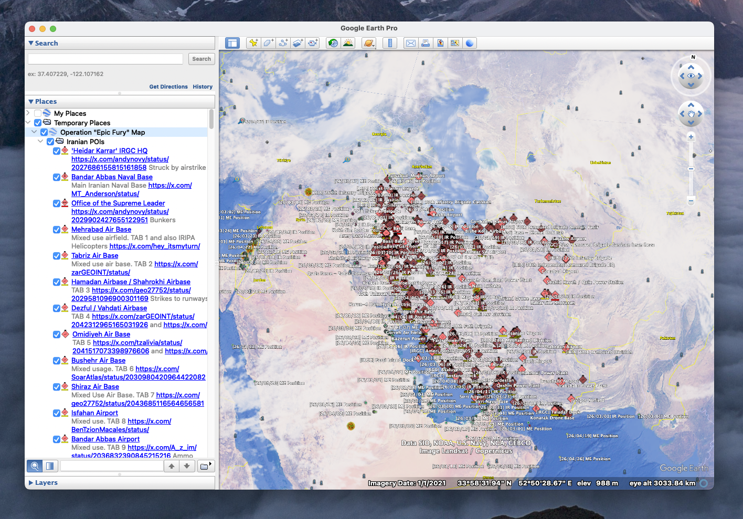
Task: Collapse the Operation "Epic Fury" Map node
Action: coord(34,132)
